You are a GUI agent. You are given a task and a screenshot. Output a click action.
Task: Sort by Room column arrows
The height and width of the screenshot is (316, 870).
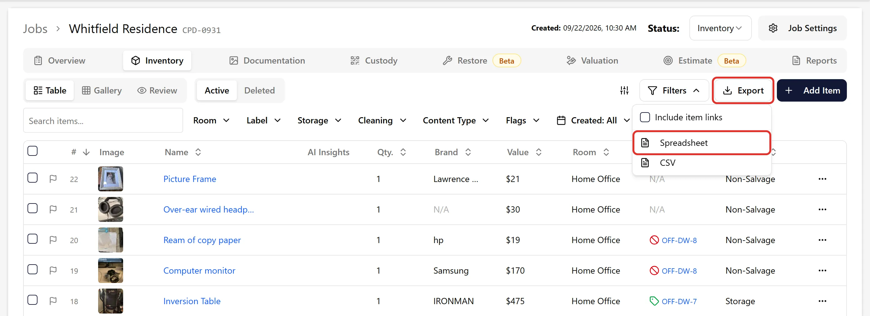click(x=606, y=152)
